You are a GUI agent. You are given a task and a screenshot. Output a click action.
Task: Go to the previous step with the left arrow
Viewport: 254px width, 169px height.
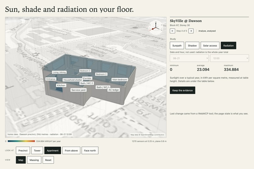pos(172,31)
